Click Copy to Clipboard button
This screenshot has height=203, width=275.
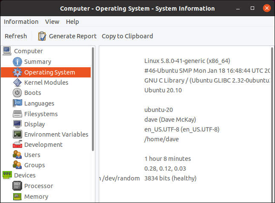click(127, 36)
